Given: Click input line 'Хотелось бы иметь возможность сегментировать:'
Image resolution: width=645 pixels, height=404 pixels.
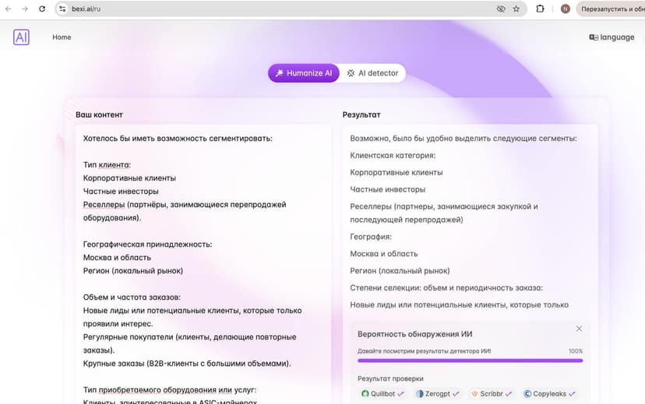Looking at the screenshot, I should 178,139.
